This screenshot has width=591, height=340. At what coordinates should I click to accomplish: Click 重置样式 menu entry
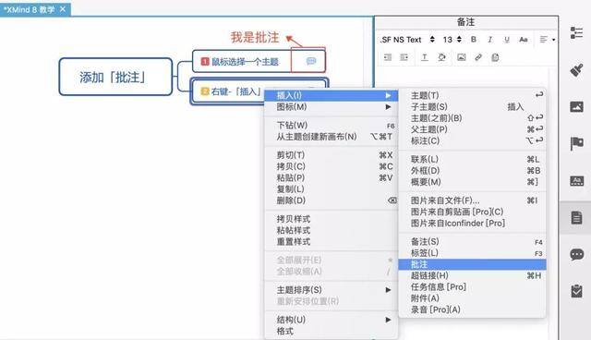click(332, 242)
